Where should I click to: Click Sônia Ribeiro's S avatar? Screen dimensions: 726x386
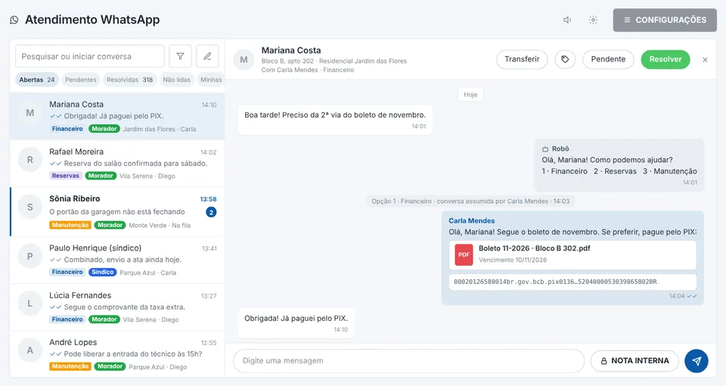click(30, 207)
